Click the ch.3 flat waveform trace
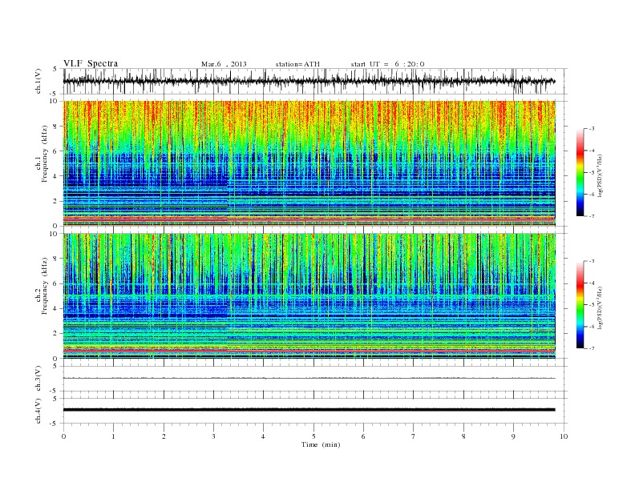This screenshot has width=635, height=490. coord(309,378)
